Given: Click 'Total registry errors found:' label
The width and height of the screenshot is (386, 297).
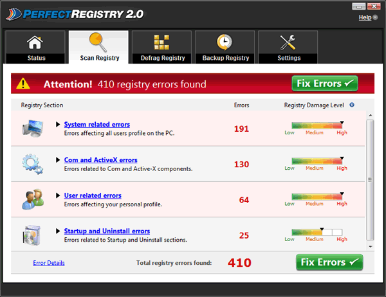Looking at the screenshot, I should point(174,263).
